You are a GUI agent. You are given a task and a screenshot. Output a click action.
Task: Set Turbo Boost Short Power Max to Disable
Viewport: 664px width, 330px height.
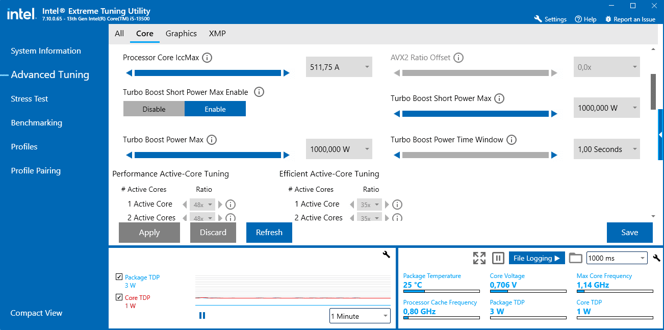[154, 109]
